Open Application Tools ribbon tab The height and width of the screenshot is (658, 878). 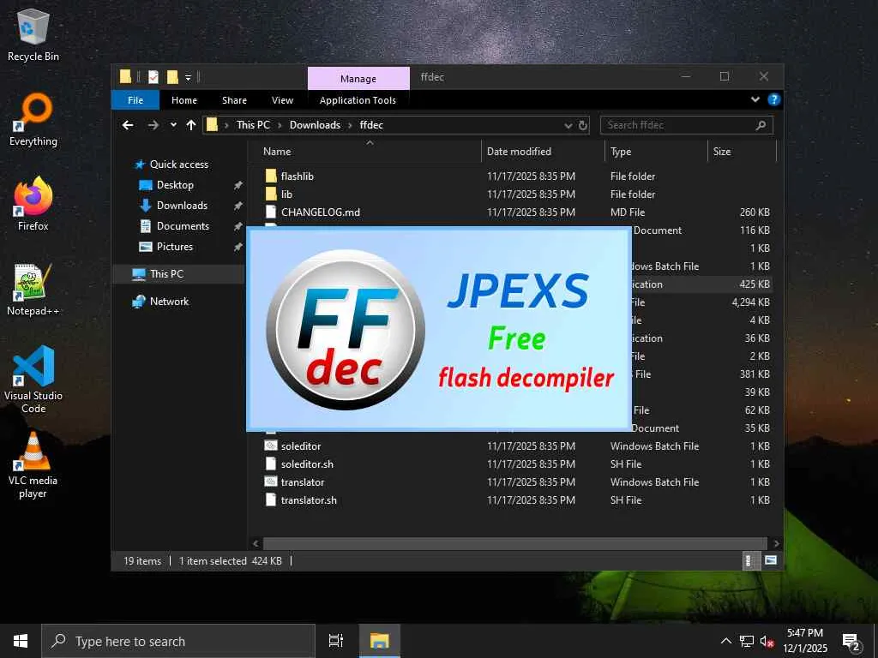pos(358,100)
